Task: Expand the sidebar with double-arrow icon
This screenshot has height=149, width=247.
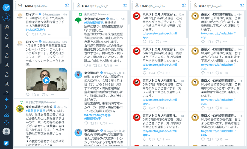Action: pos(7,107)
